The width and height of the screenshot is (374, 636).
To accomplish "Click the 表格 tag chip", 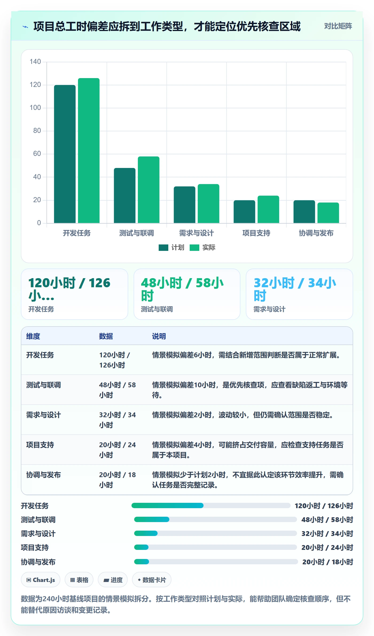I will (x=79, y=580).
